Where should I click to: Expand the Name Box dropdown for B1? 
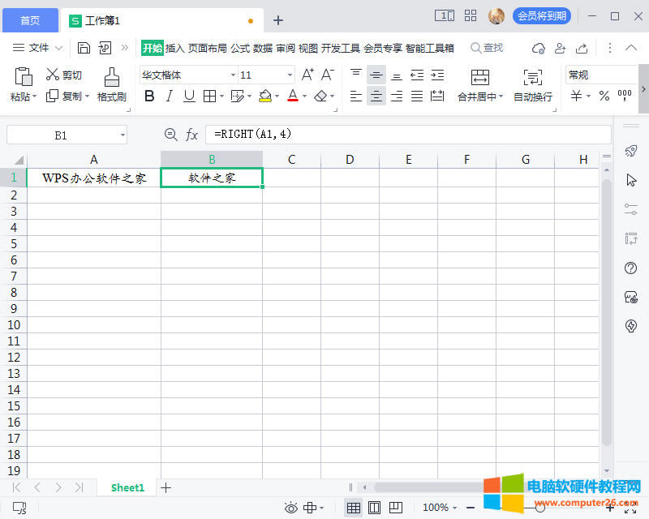click(x=122, y=135)
